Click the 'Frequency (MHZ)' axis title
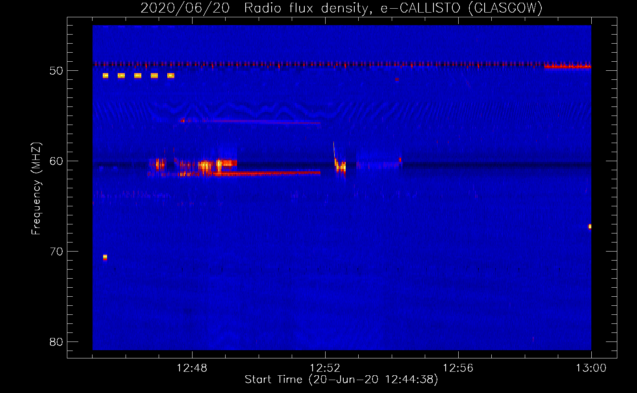The width and height of the screenshot is (637, 393). point(36,189)
